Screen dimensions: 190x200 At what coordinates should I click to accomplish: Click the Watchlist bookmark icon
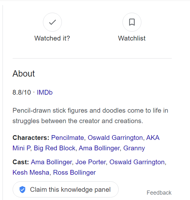point(132,22)
